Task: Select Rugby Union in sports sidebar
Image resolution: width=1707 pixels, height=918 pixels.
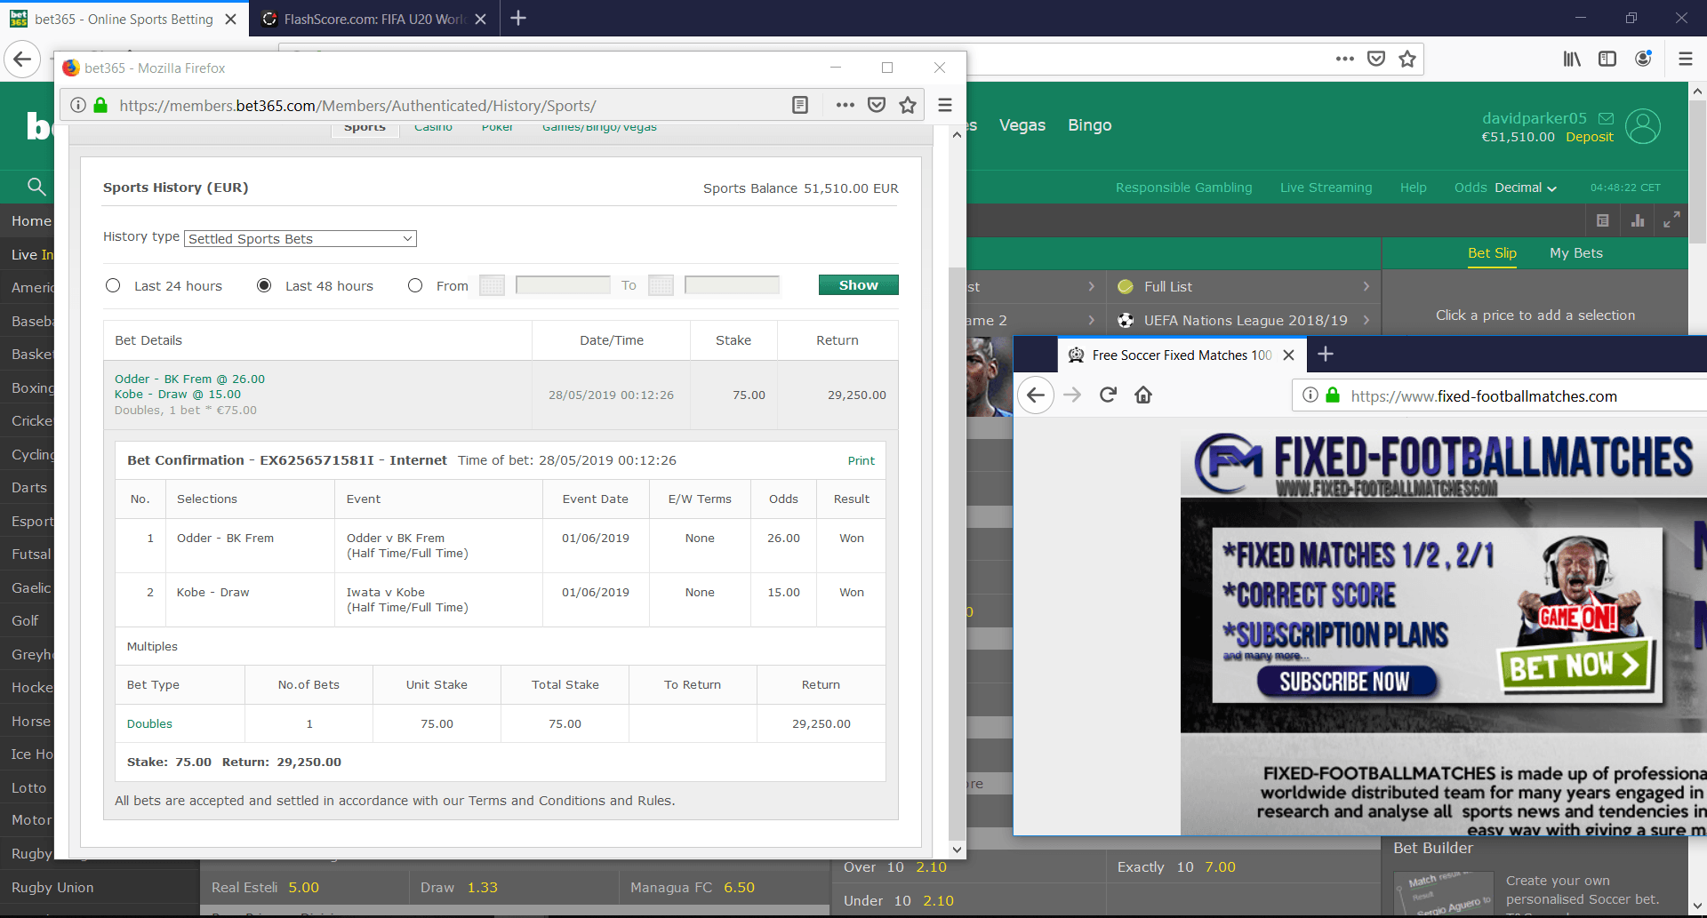Action: pos(52,887)
